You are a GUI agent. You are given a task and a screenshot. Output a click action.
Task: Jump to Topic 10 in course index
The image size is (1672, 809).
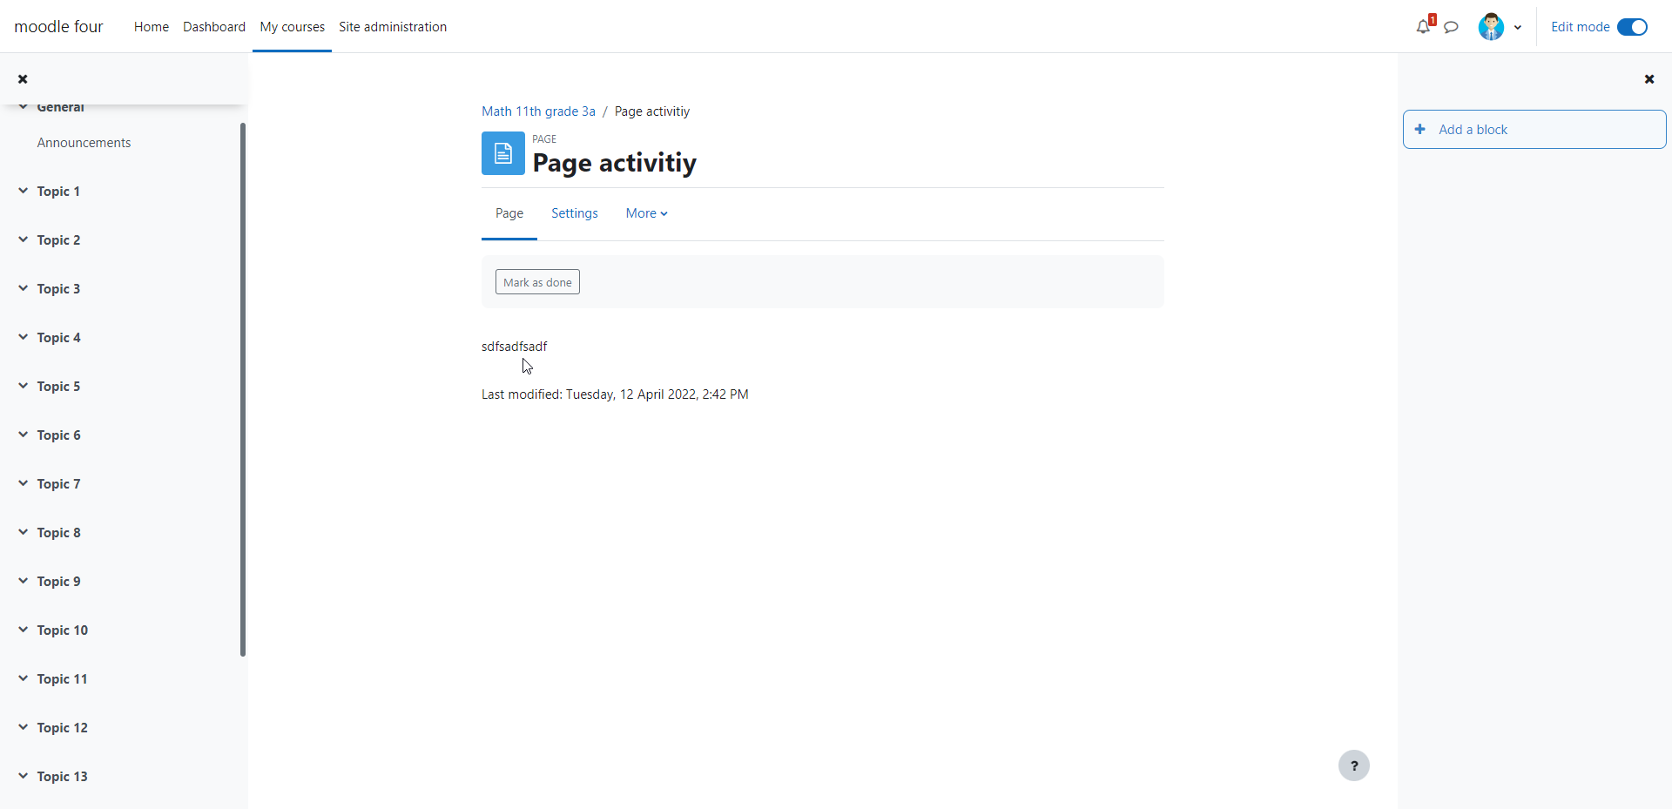coord(62,630)
